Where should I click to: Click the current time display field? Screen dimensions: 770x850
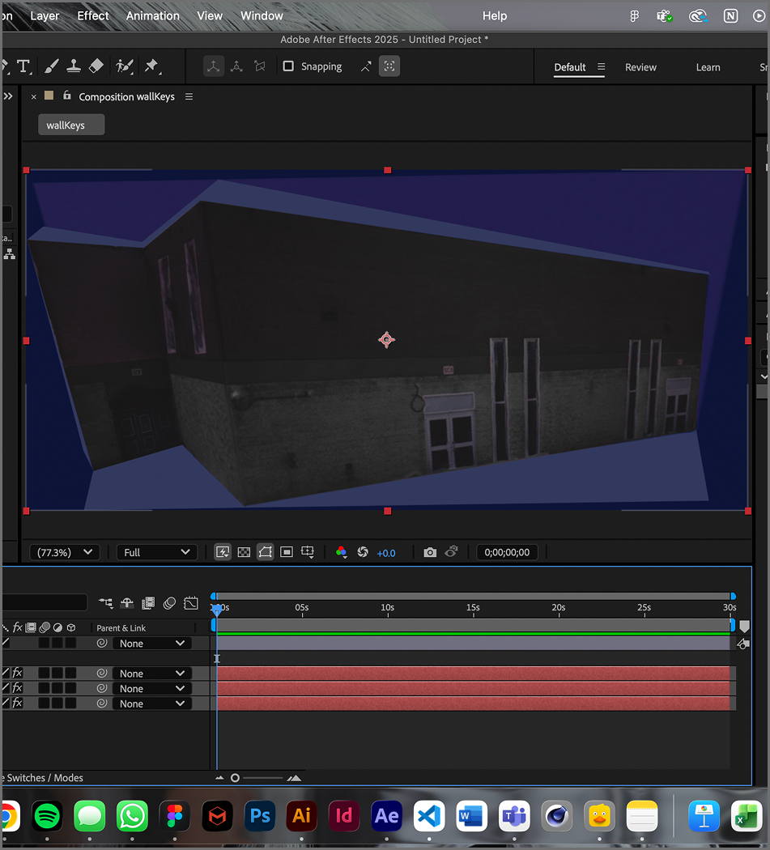[x=507, y=551]
